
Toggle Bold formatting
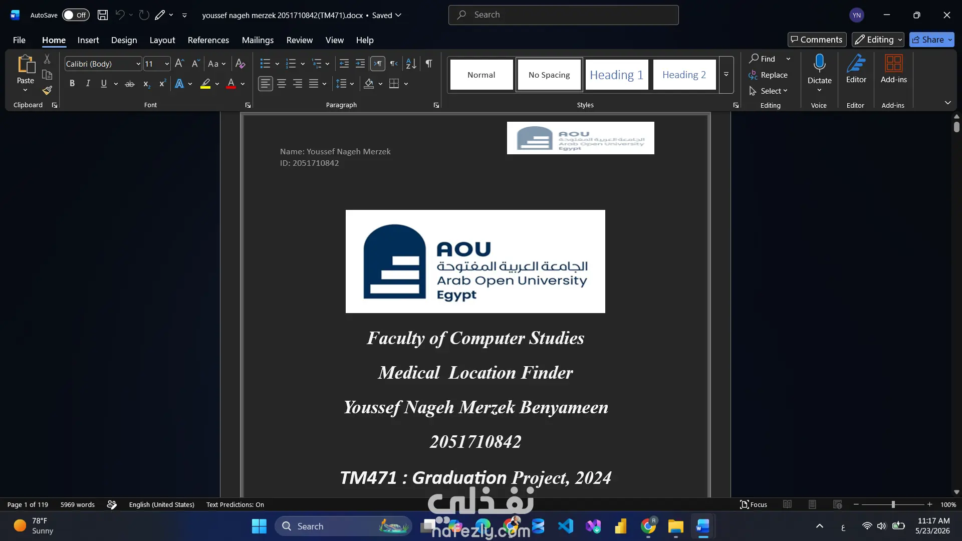click(72, 84)
